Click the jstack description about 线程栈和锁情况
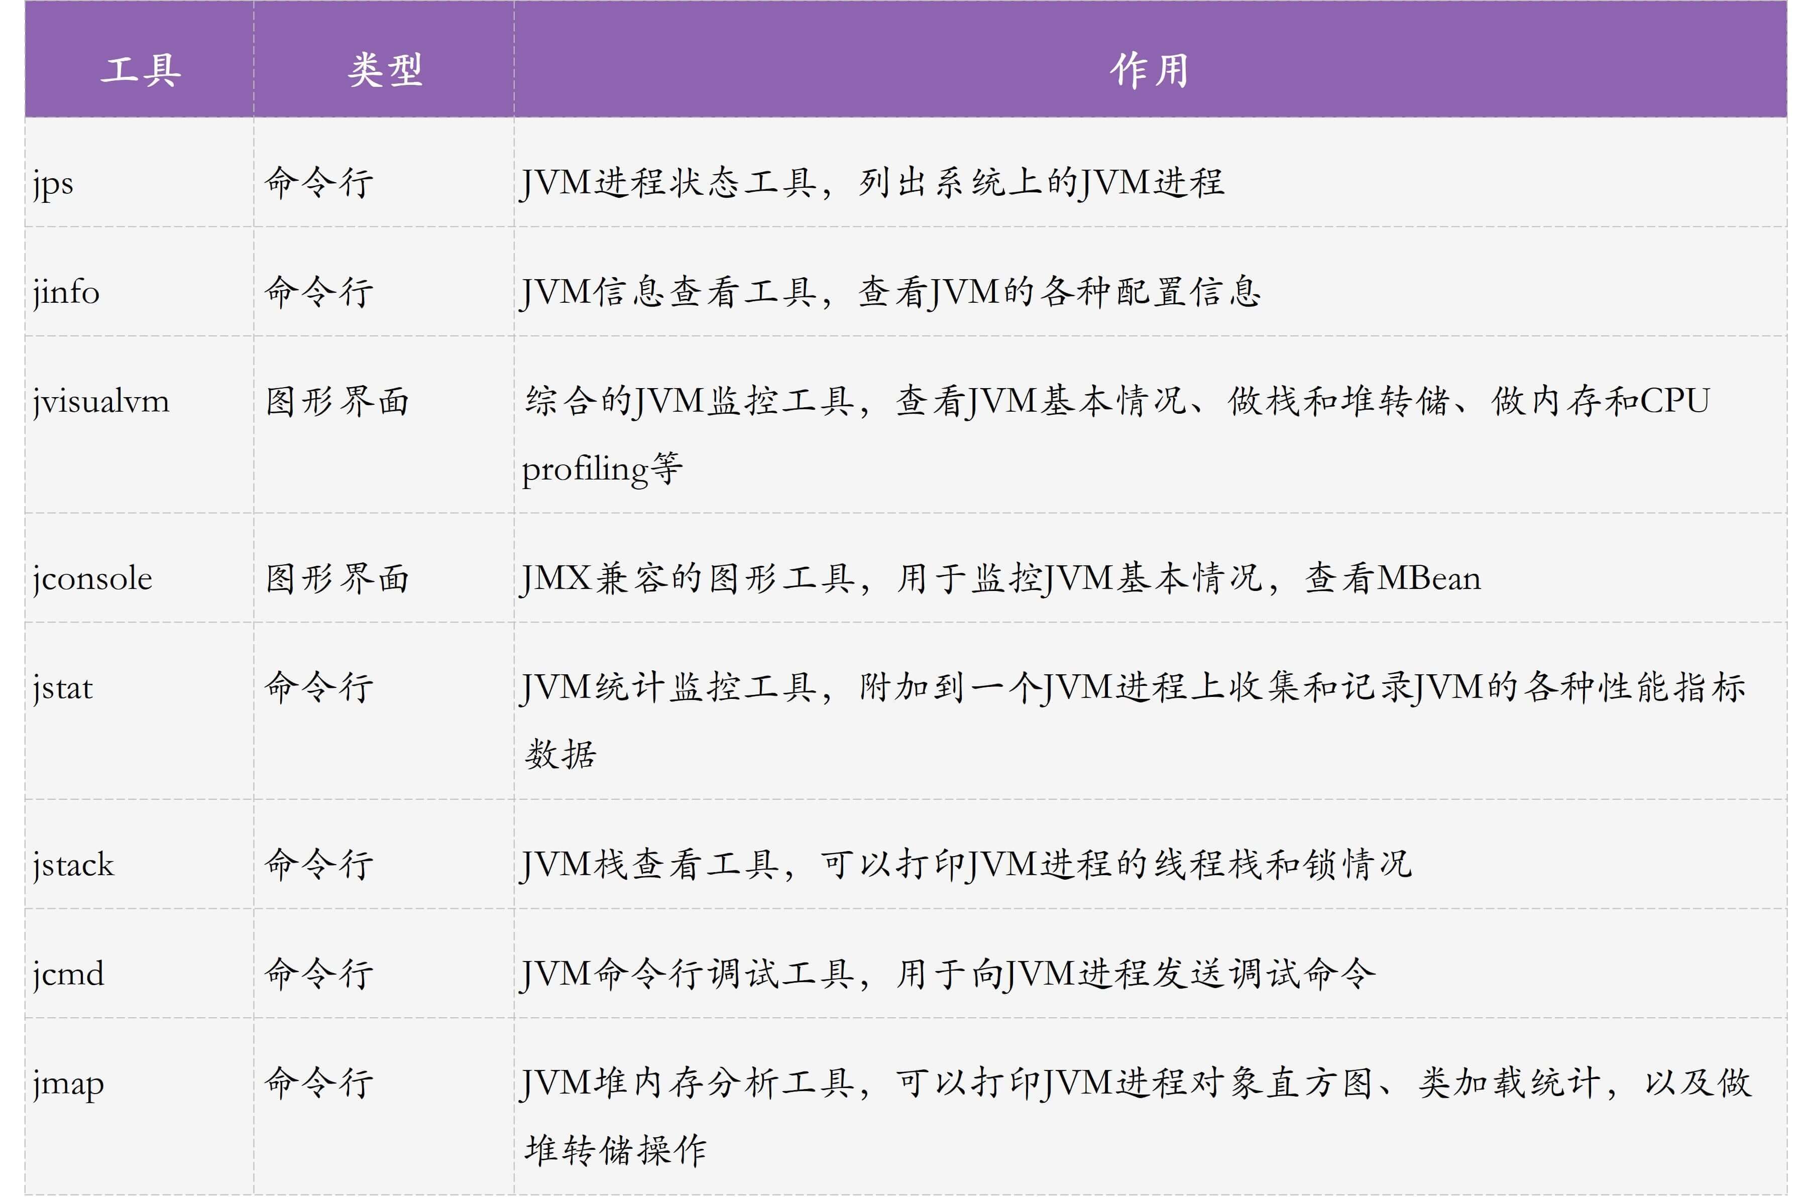 pyautogui.click(x=965, y=865)
